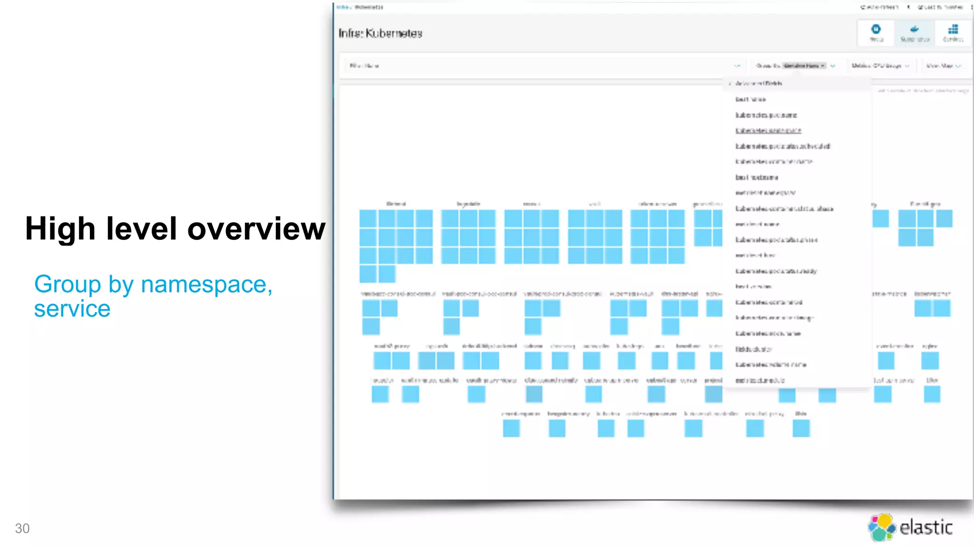Select kubernetes.volume.name field
974x548 pixels.
pos(771,365)
